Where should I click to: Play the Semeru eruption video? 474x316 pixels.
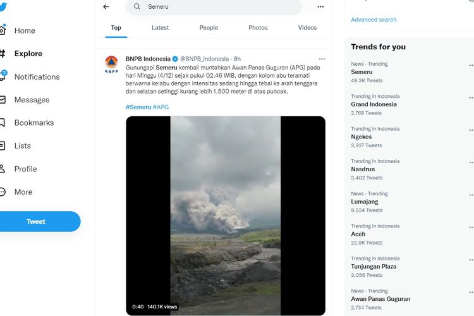point(226,216)
